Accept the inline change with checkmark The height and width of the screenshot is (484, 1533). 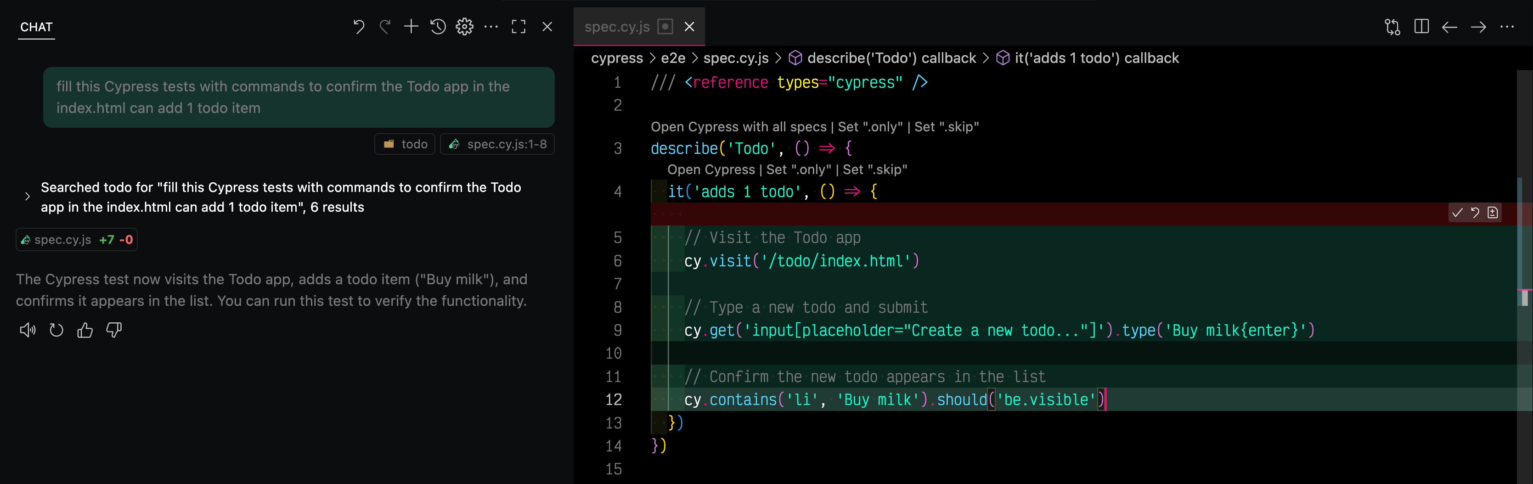(1457, 213)
